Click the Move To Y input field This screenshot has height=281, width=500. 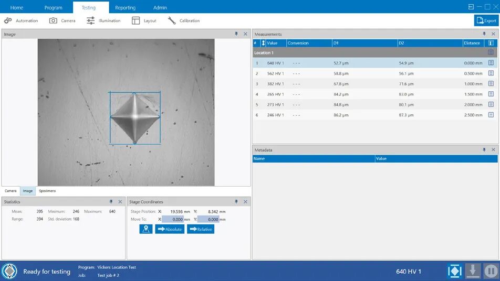pos(208,219)
